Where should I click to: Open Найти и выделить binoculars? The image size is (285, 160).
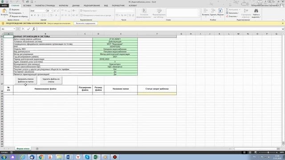coord(256,13)
